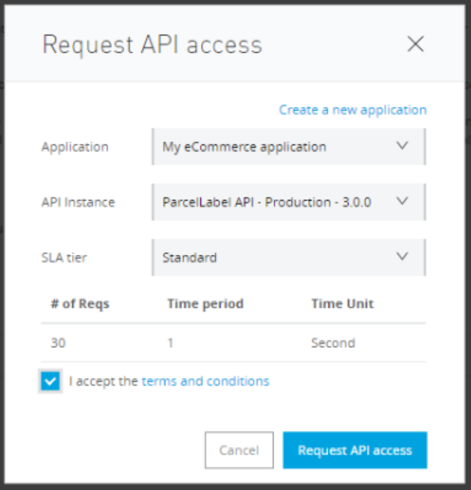
Task: Click the '# of Reqs' column header
Action: [79, 304]
